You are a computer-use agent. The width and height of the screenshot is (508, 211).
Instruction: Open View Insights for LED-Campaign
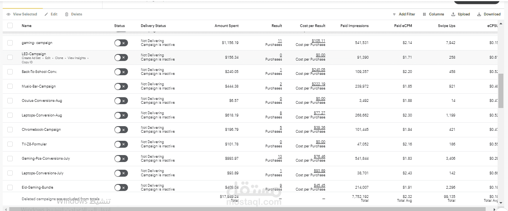point(77,58)
